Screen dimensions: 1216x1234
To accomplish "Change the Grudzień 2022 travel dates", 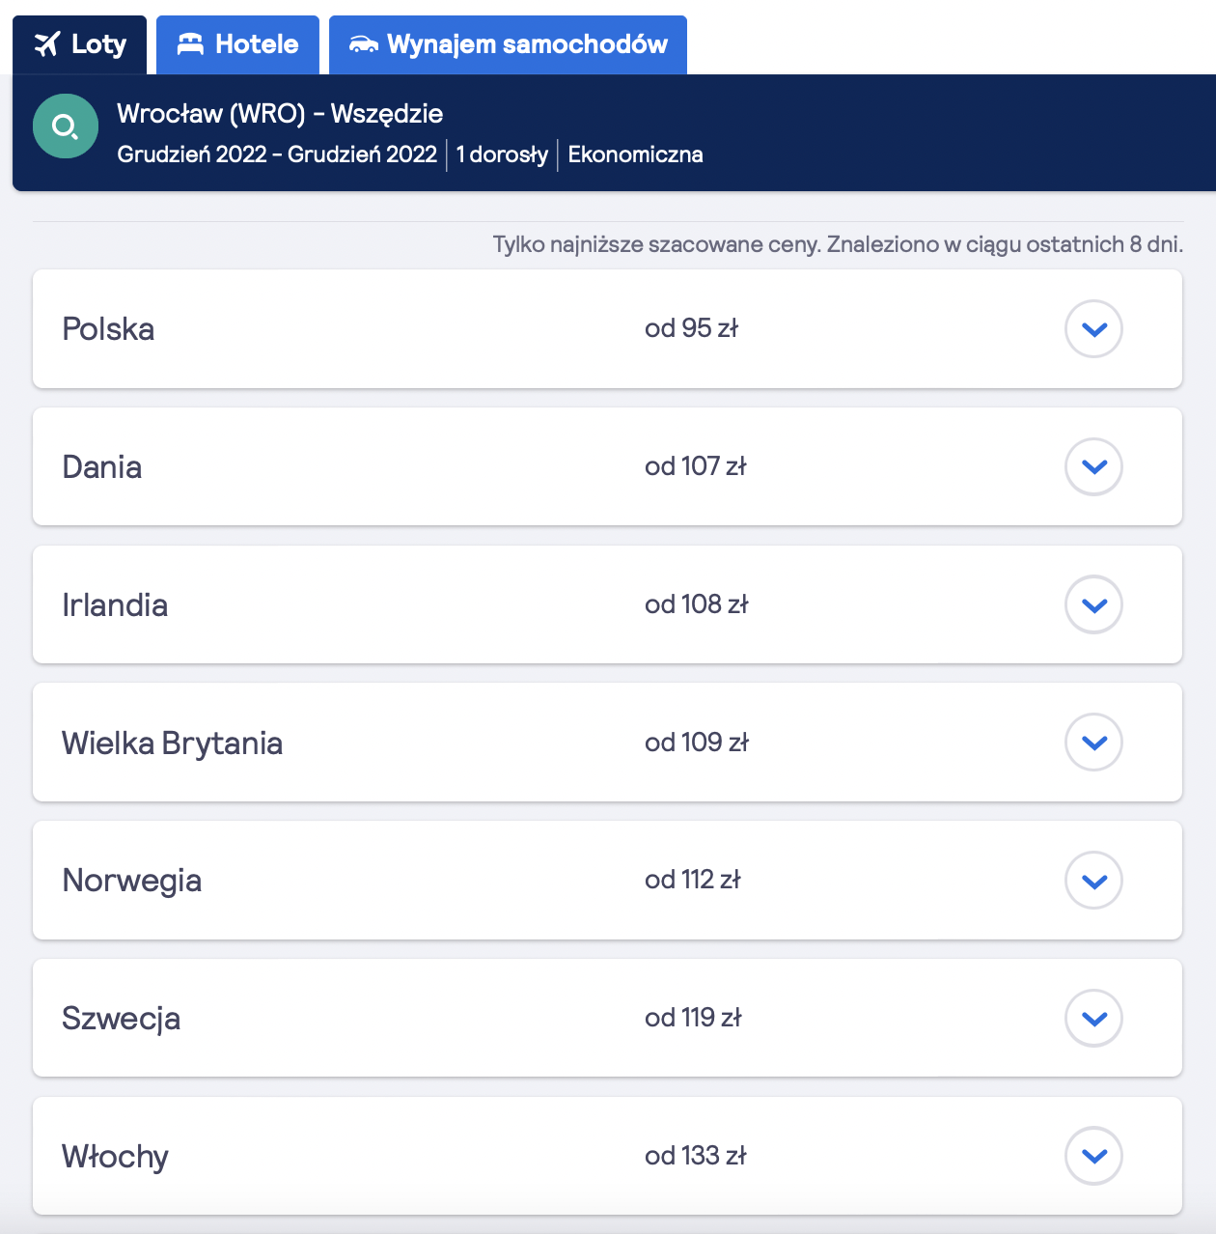I will click(277, 154).
